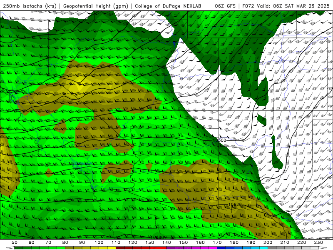Select the brightest magenta swatch ending at 170

click(213, 248)
